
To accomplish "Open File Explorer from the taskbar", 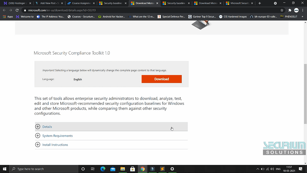I will click(123, 169).
